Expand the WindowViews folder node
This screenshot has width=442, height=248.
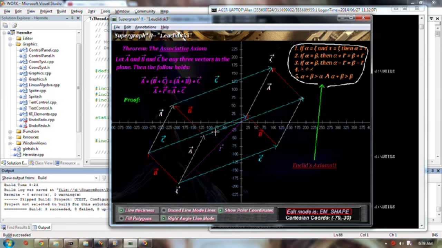click(10, 143)
